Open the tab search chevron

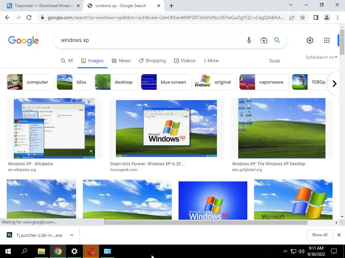[x=291, y=5]
